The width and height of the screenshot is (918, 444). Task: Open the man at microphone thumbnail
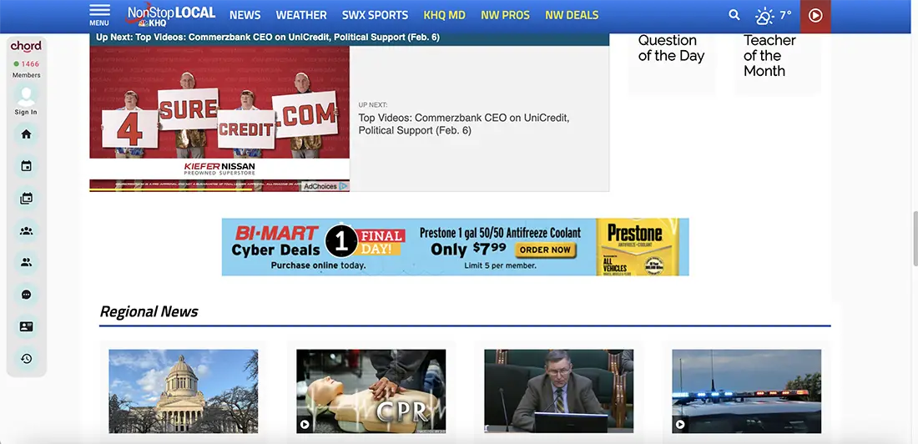[x=558, y=391]
